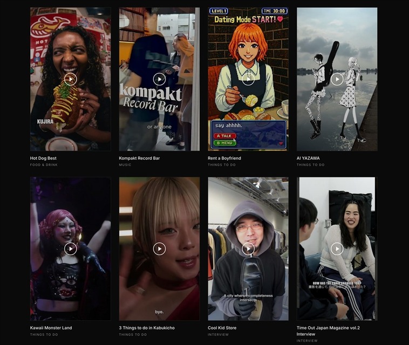Select INTERVIEW category under Cool Kid Store
Screen dimensions: 409x345
pyautogui.click(x=219, y=335)
